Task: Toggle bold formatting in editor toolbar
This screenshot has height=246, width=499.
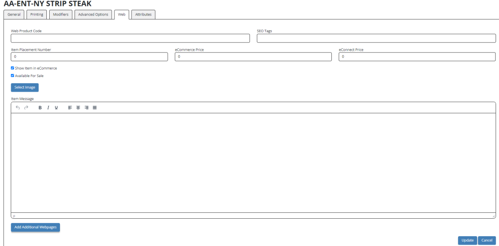Action: (x=40, y=108)
